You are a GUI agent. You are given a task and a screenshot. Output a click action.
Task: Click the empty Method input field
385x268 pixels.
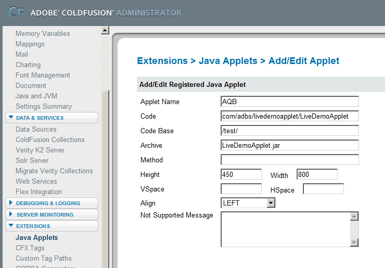(290, 160)
